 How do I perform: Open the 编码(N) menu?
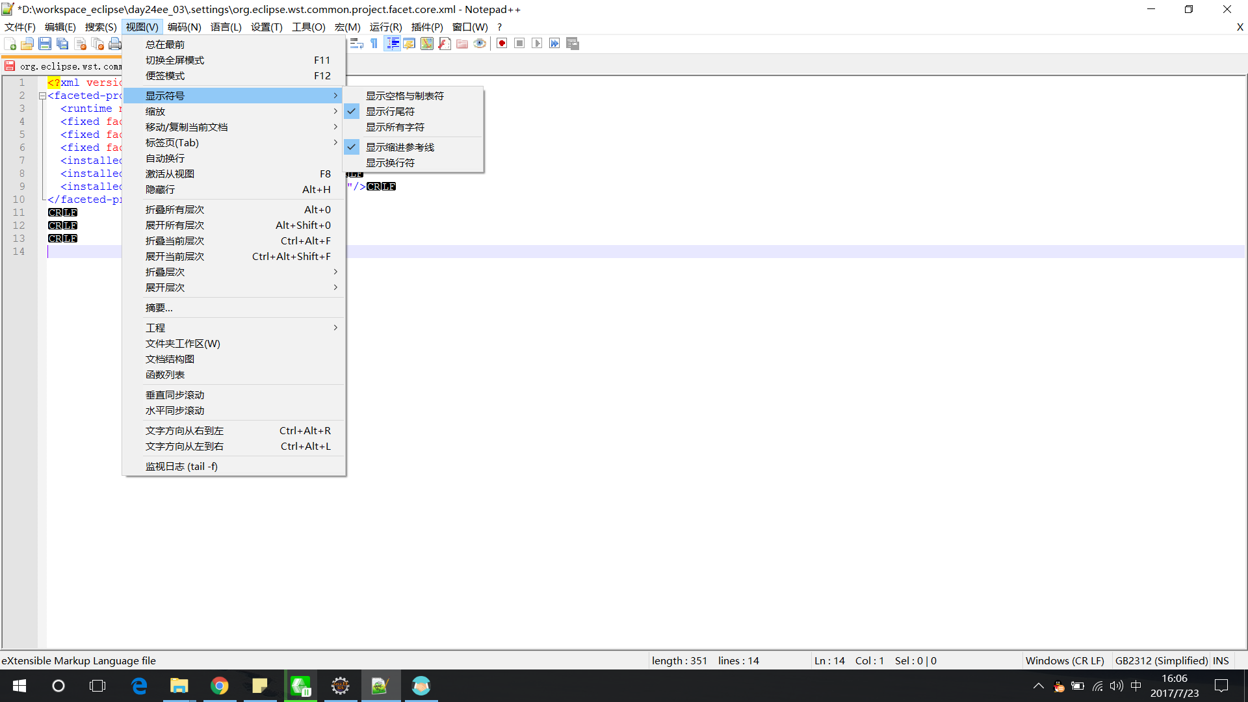click(184, 27)
